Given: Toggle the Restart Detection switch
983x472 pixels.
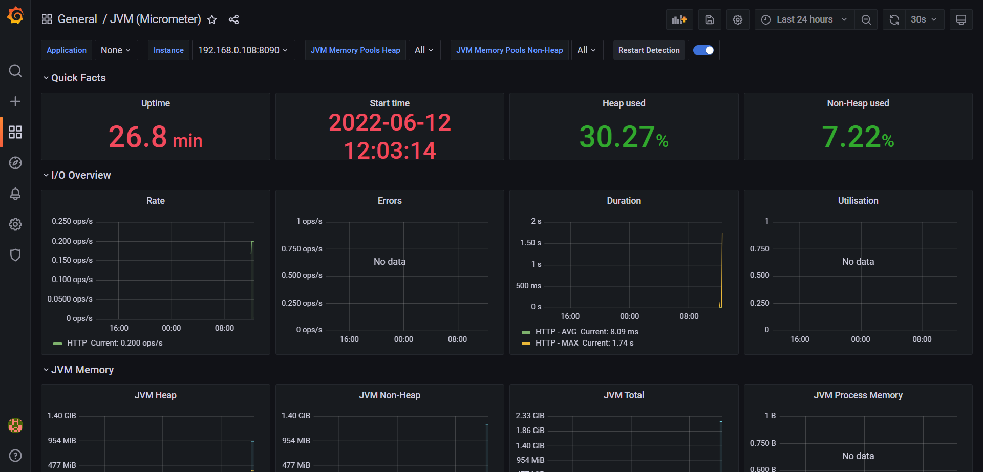Looking at the screenshot, I should [703, 50].
